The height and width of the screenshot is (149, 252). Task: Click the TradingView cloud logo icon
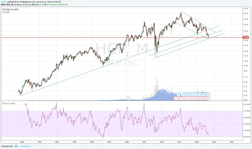point(16,146)
